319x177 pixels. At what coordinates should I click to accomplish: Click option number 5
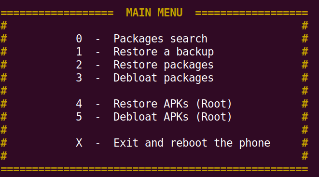79,117
